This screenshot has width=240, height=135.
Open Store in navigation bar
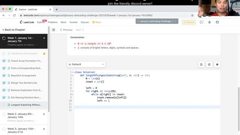(x=97, y=22)
